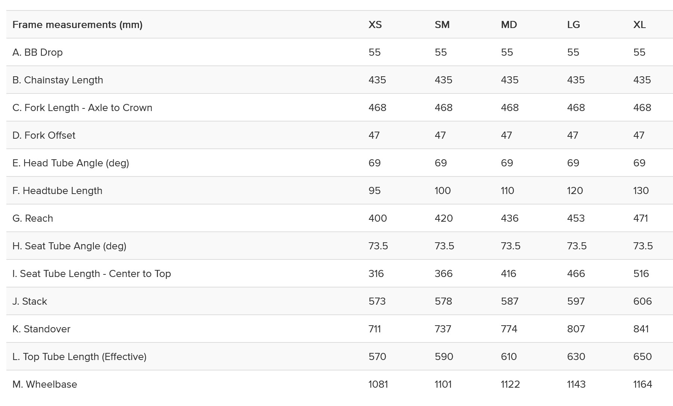Select the Seat Tube Angle (deg) label
673x406 pixels.
coord(69,246)
